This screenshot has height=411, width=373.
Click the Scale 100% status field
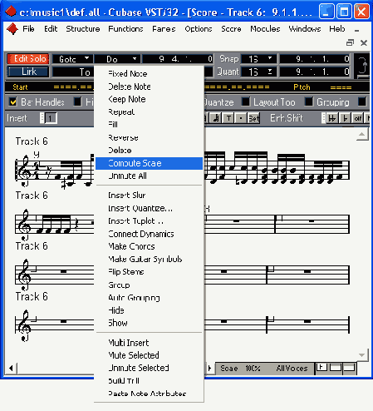240,369
